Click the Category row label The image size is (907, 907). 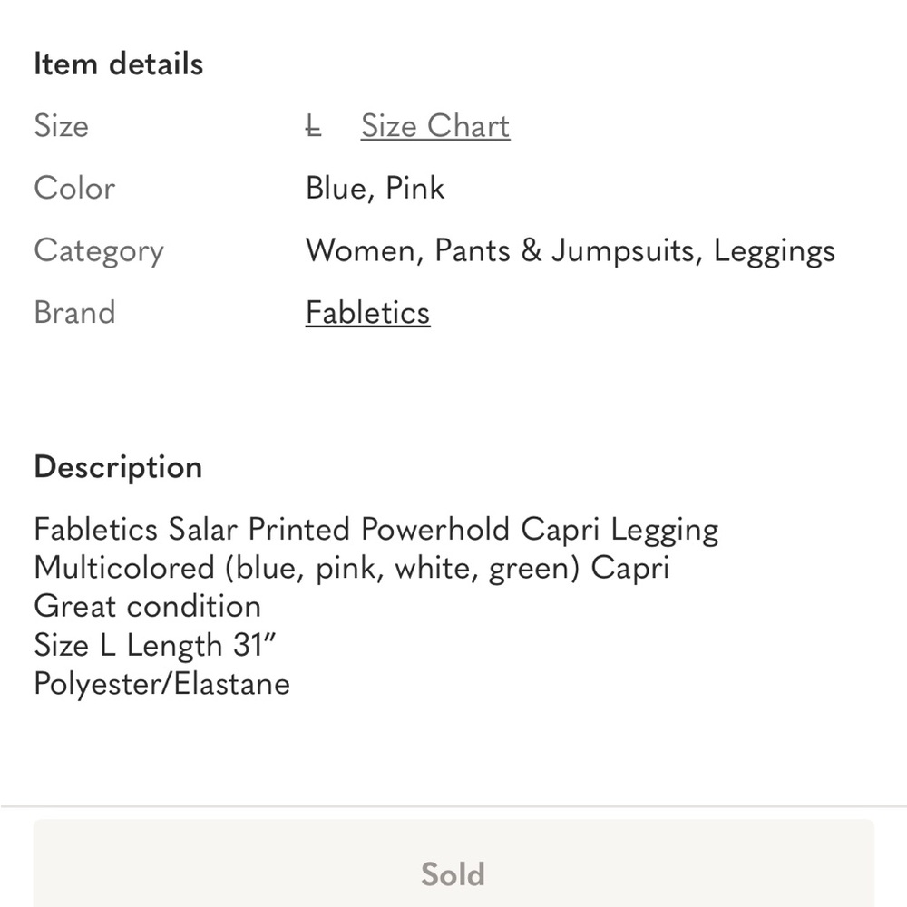[x=99, y=250]
